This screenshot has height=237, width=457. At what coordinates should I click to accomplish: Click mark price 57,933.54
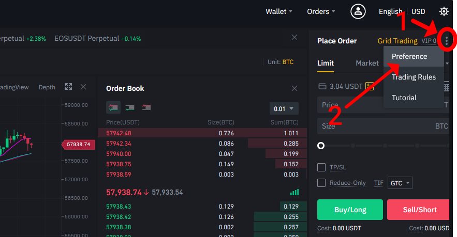pos(167,192)
